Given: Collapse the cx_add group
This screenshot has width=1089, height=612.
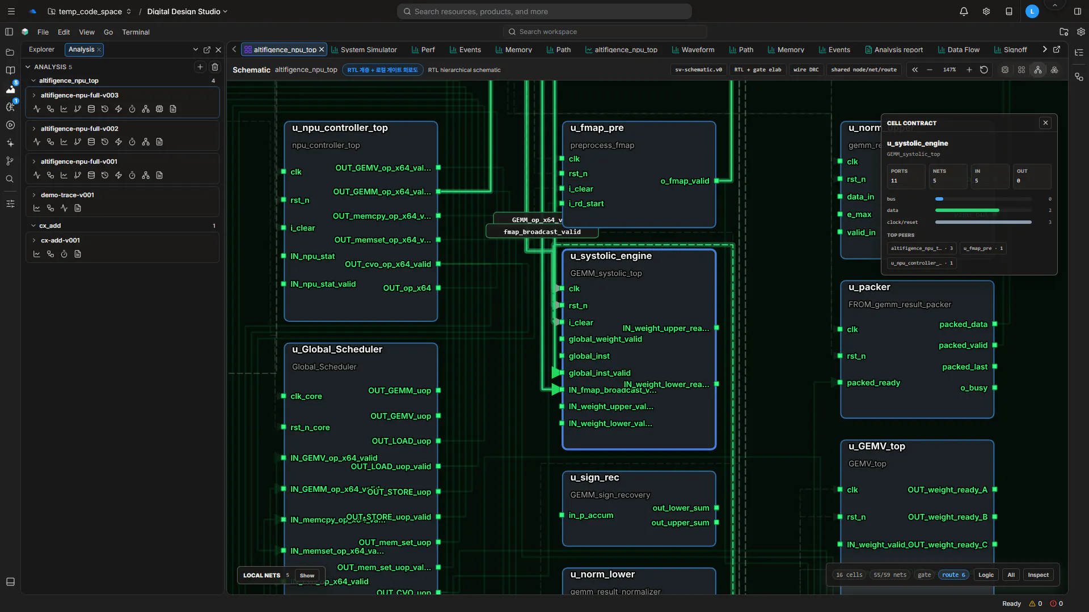Looking at the screenshot, I should click(x=33, y=226).
